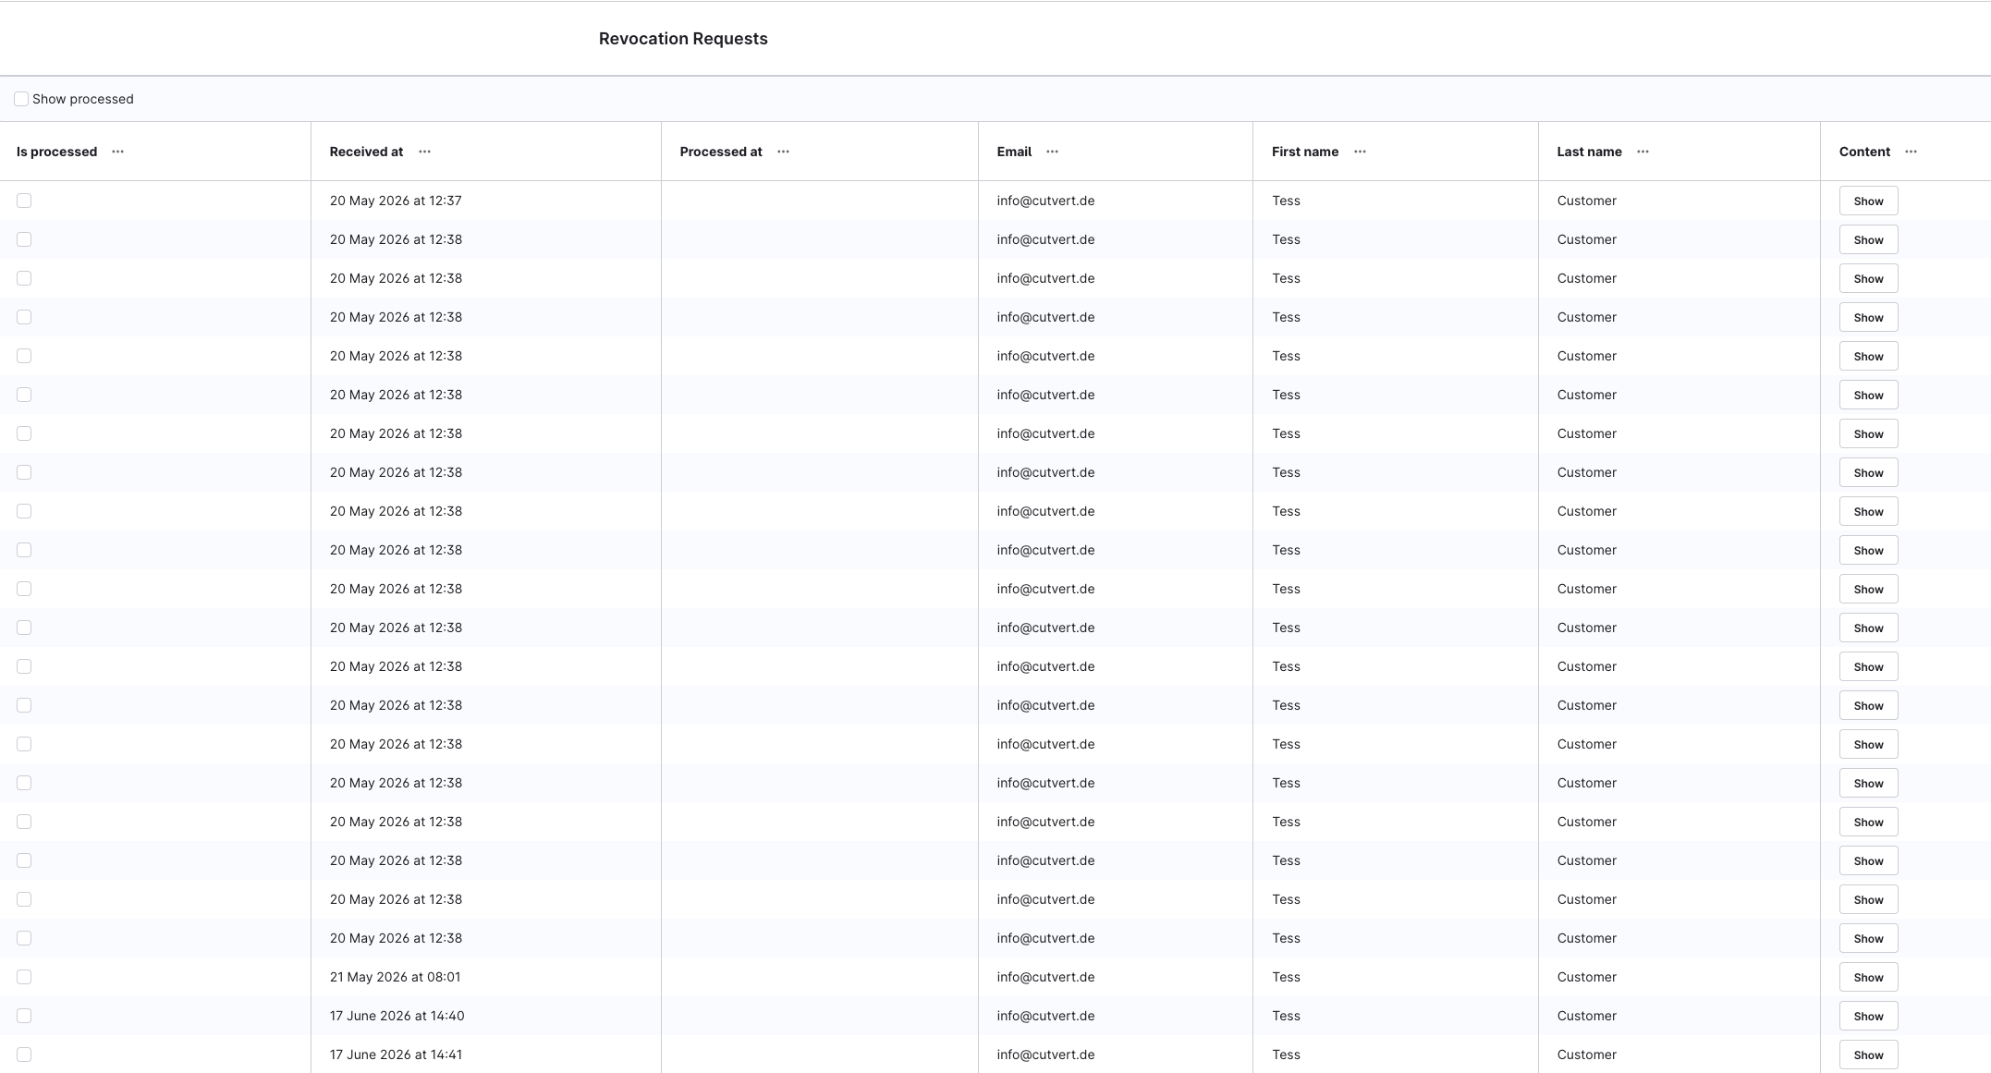Tick processed checkbox for 17 June 14:41 request
The width and height of the screenshot is (1991, 1073).
(x=24, y=1055)
